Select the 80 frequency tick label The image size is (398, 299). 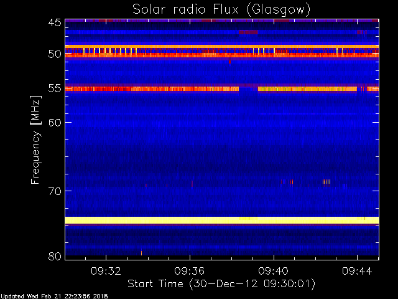click(x=55, y=256)
